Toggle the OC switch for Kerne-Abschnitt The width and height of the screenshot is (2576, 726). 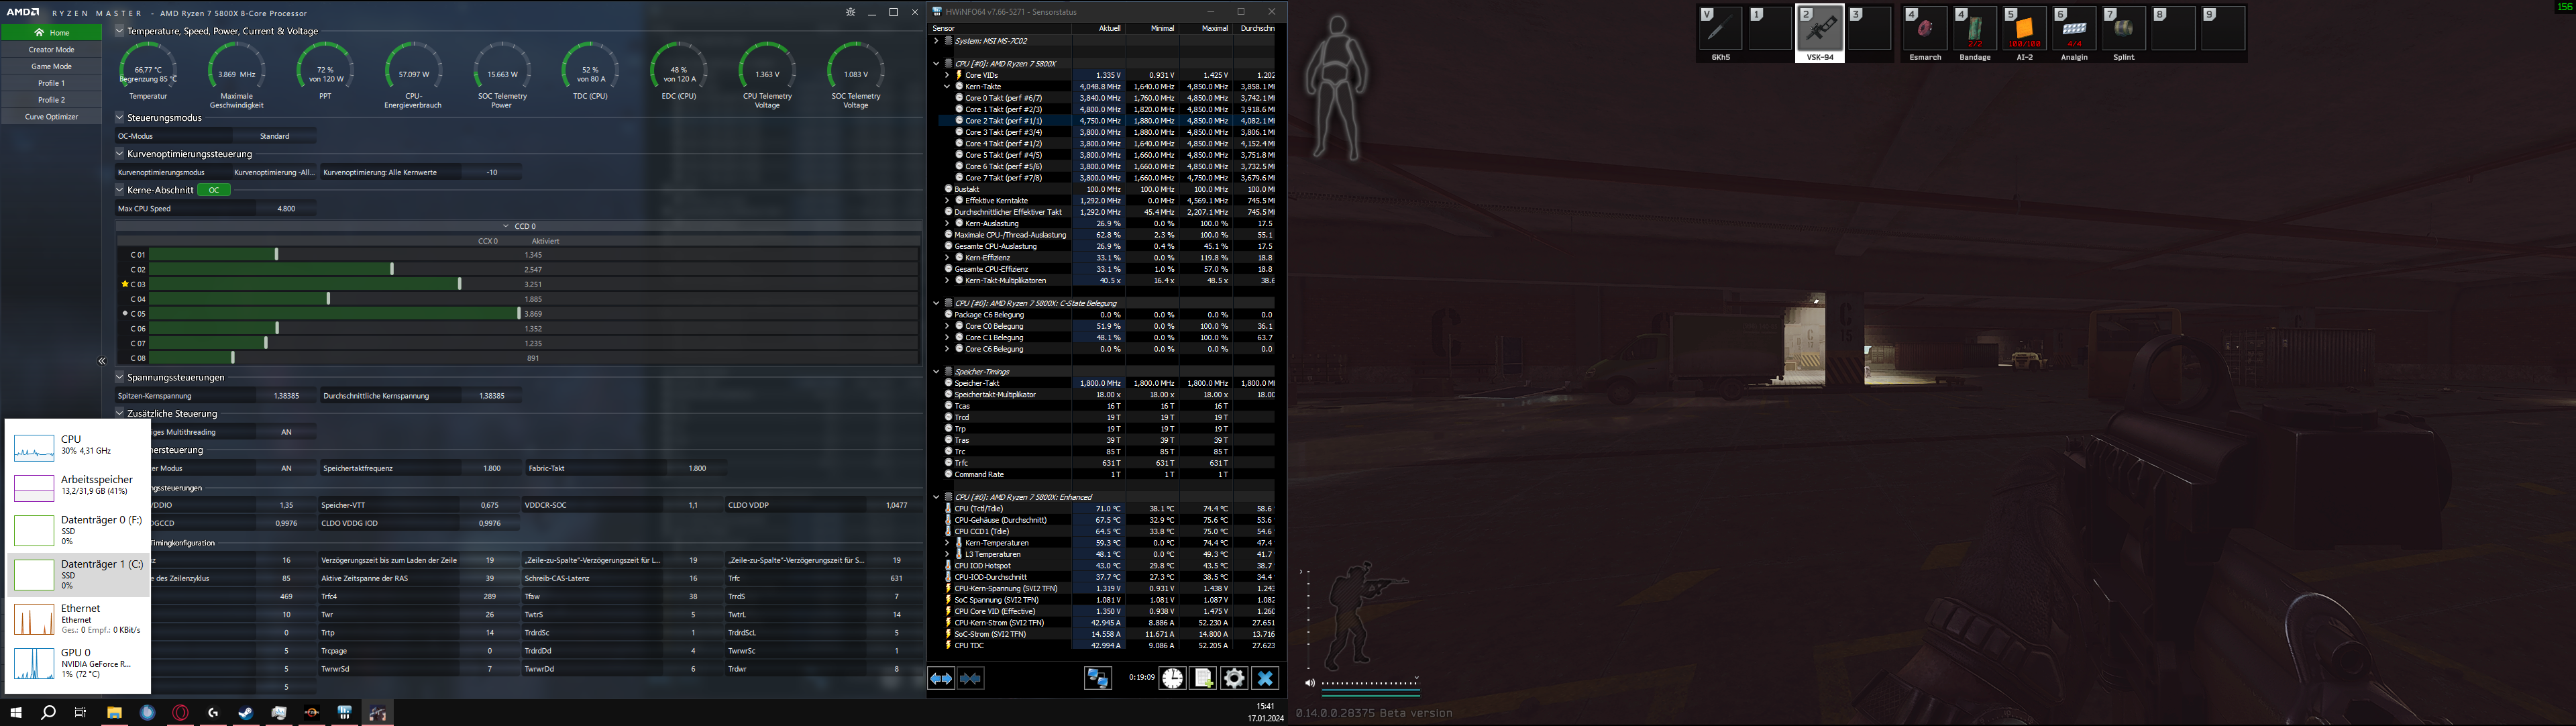coord(214,190)
